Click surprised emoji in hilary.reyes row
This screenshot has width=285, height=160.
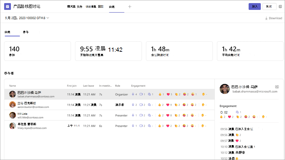(192, 126)
